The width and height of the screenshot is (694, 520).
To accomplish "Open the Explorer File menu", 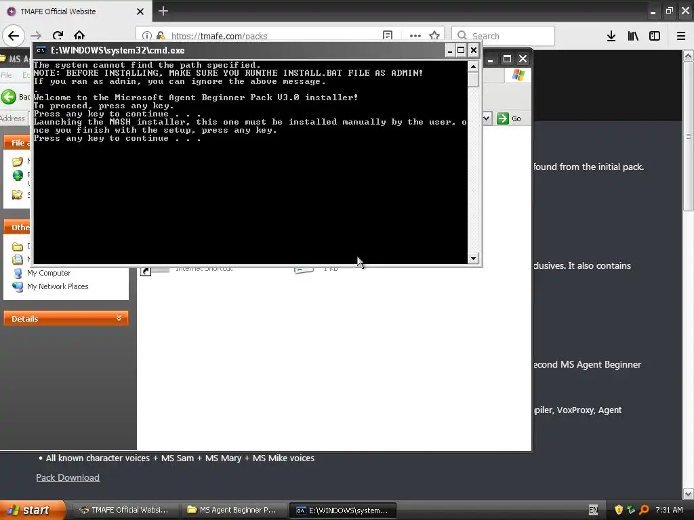I will (6, 75).
